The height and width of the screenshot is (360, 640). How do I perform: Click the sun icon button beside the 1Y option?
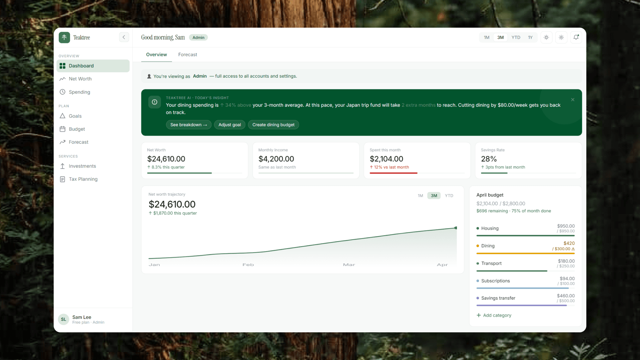pos(546,37)
